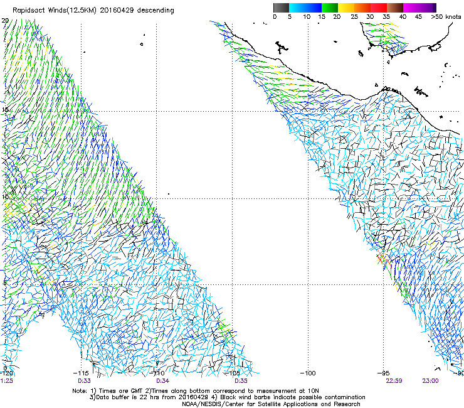Click the '25' legend scale label
The image size is (464, 408).
[354, 17]
